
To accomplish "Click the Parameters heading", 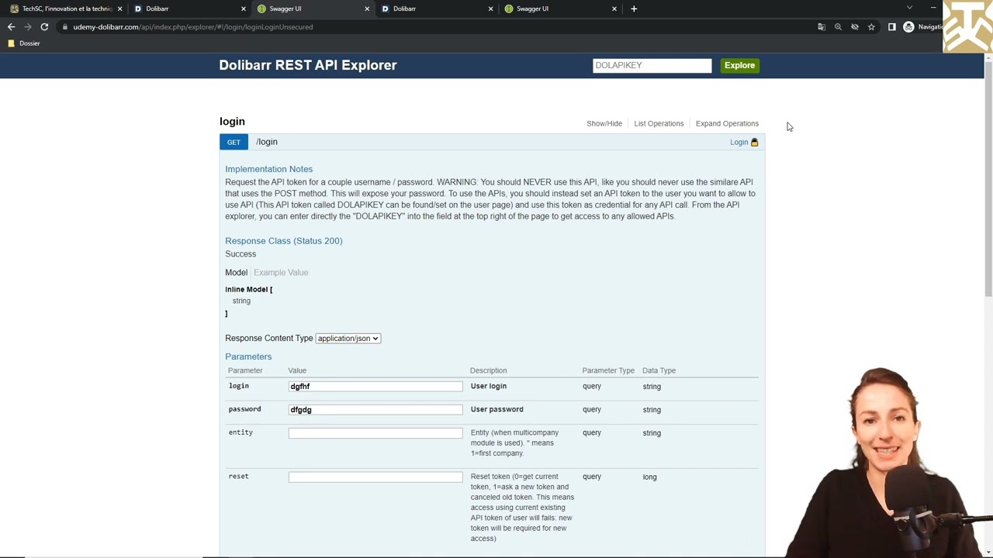I will coord(248,356).
